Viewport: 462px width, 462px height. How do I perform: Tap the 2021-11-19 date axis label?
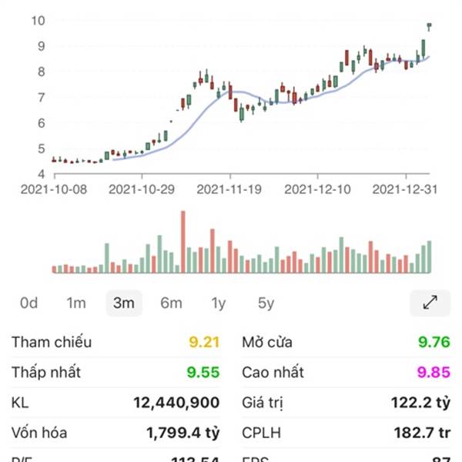click(x=229, y=189)
